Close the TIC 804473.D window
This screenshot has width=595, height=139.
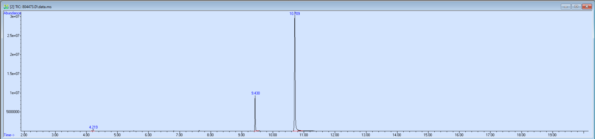[x=587, y=6]
